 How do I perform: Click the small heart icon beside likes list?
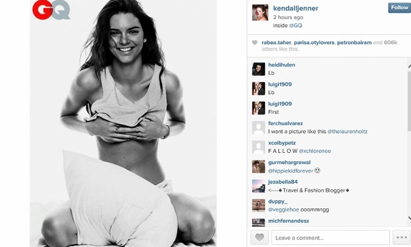[254, 42]
